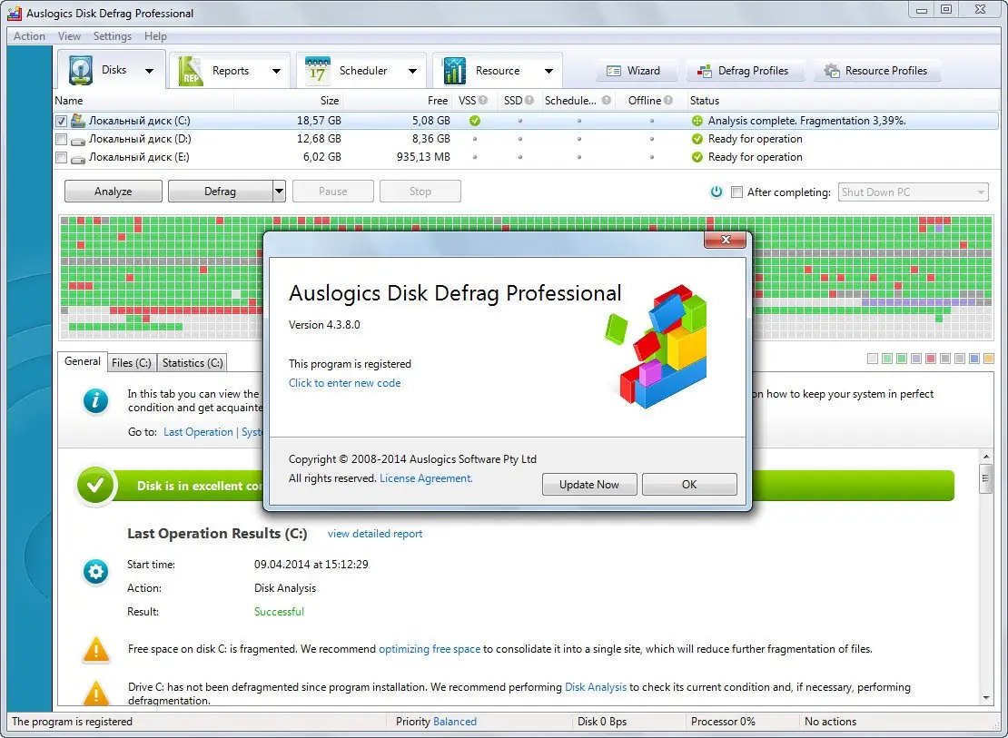This screenshot has height=738, width=1008.
Task: Click the warning icon for fragmented free space
Action: coord(96,649)
